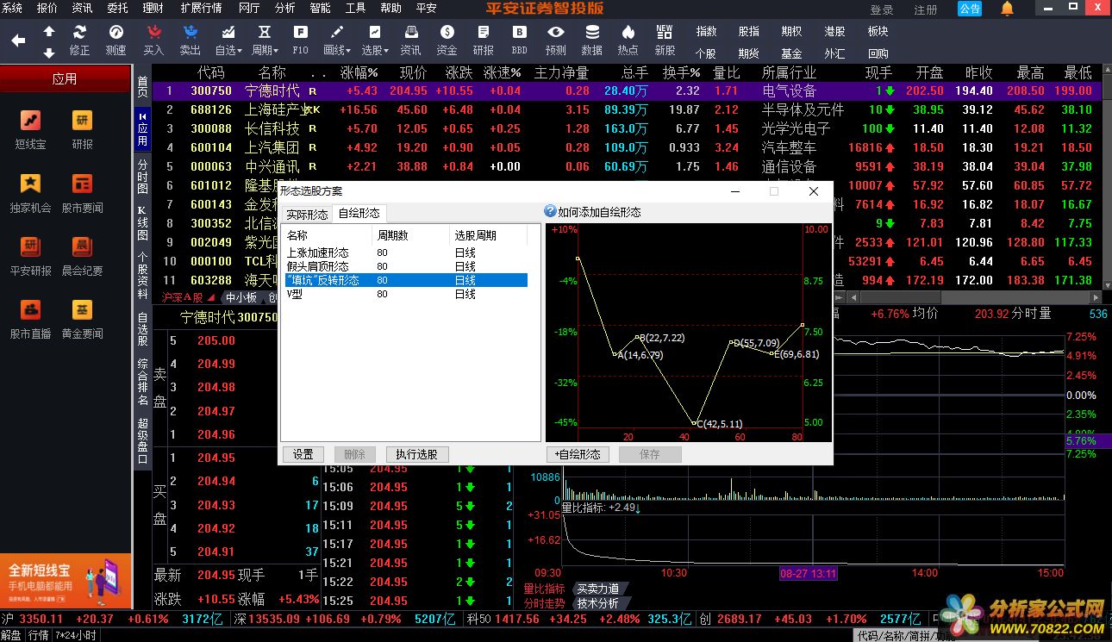The width and height of the screenshot is (1112, 642).
Task: Sort by the 涨幅% column header
Action: pos(359,72)
